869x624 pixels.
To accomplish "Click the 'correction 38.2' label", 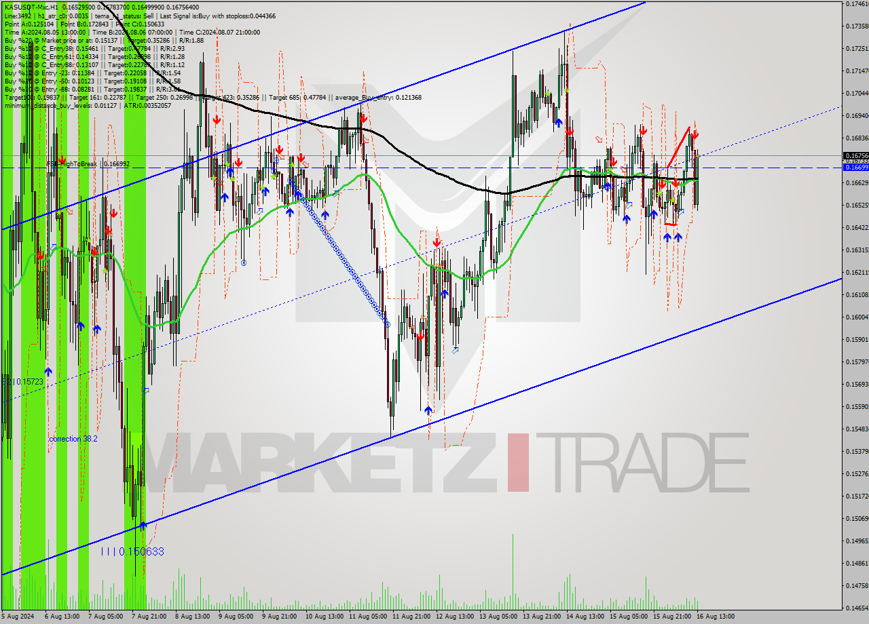I will tap(73, 439).
